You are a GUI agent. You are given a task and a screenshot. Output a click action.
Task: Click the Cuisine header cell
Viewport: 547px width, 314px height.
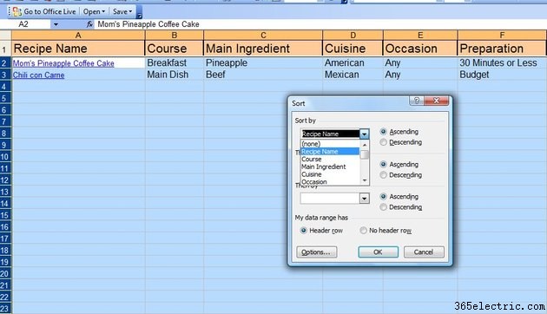(353, 49)
